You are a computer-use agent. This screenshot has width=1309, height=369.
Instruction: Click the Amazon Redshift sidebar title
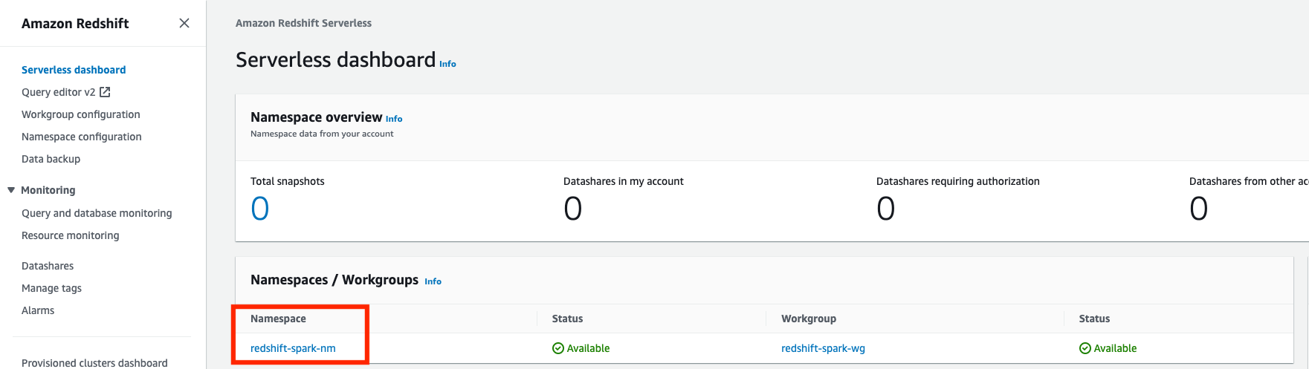(x=75, y=23)
